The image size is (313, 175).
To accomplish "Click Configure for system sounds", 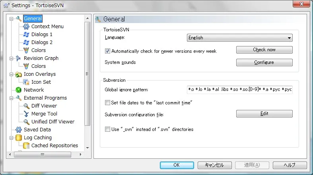I will pos(264,63).
